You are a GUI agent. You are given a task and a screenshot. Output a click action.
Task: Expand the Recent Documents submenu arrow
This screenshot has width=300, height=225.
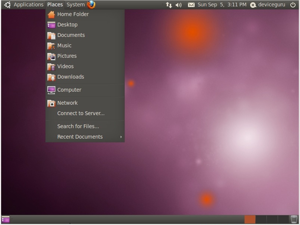click(121, 137)
